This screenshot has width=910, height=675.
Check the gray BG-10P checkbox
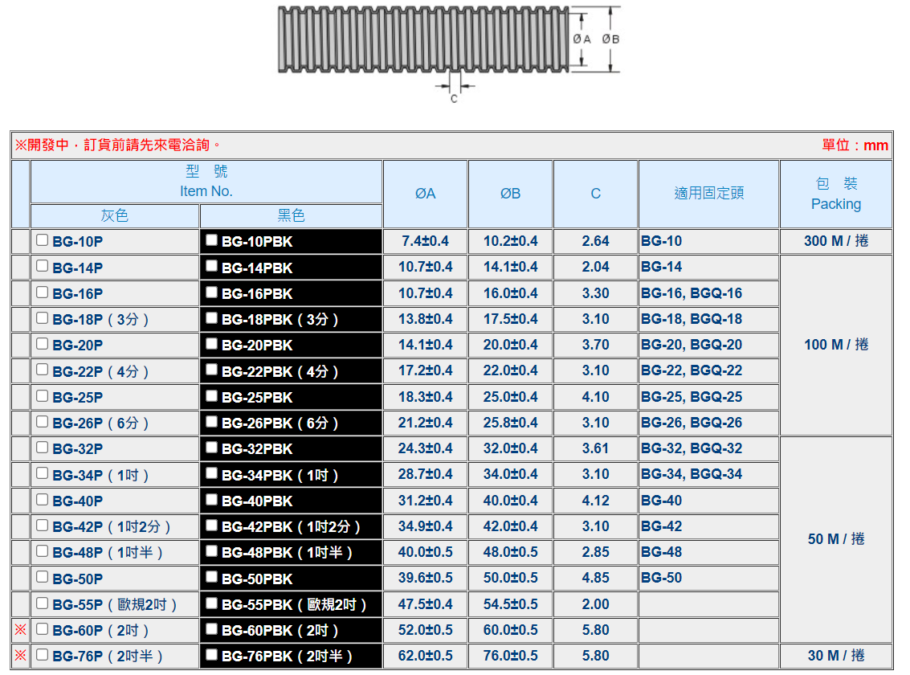pyautogui.click(x=43, y=240)
